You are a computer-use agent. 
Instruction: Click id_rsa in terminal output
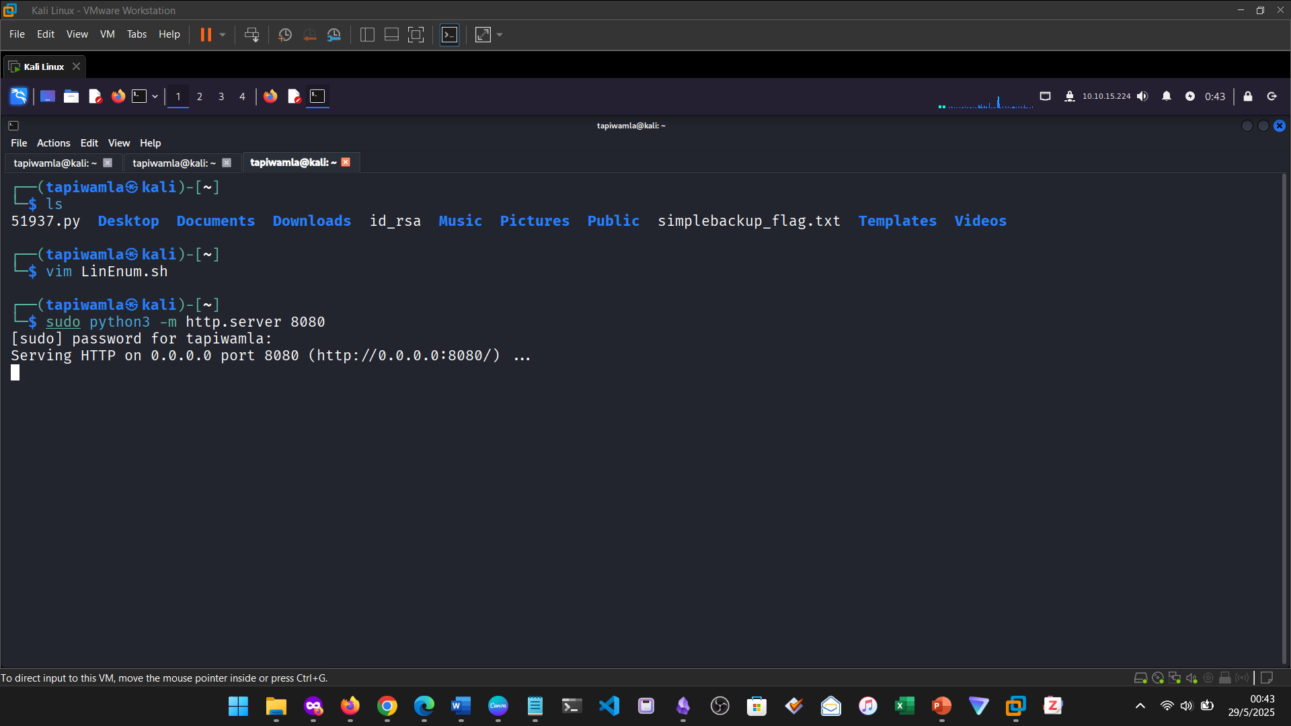coord(395,221)
